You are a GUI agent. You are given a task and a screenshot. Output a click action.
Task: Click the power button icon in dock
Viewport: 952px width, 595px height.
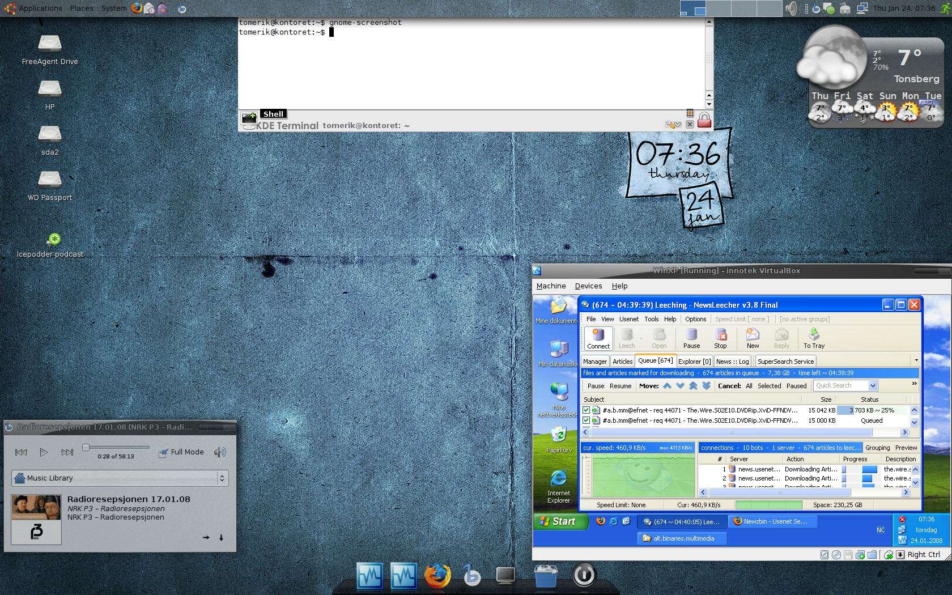(x=584, y=575)
